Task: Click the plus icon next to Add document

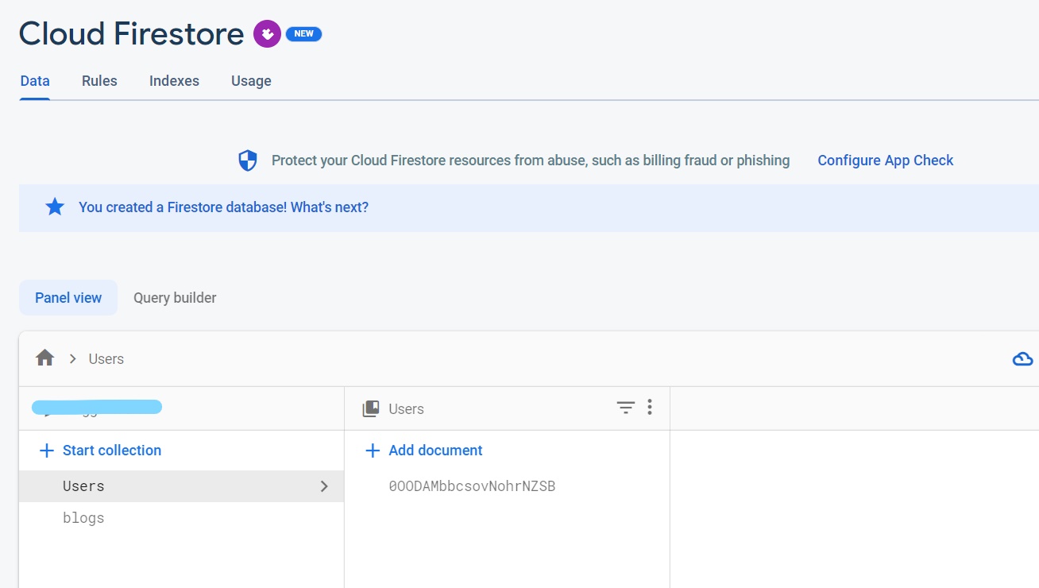Action: [x=373, y=451]
